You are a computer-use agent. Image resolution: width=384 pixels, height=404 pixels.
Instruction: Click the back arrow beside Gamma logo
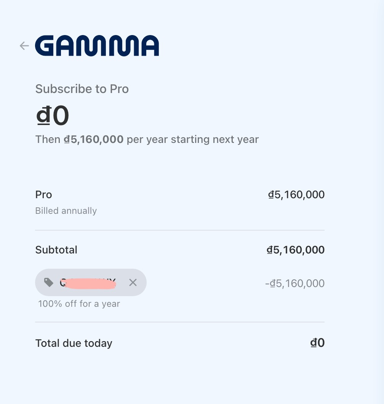click(x=24, y=46)
